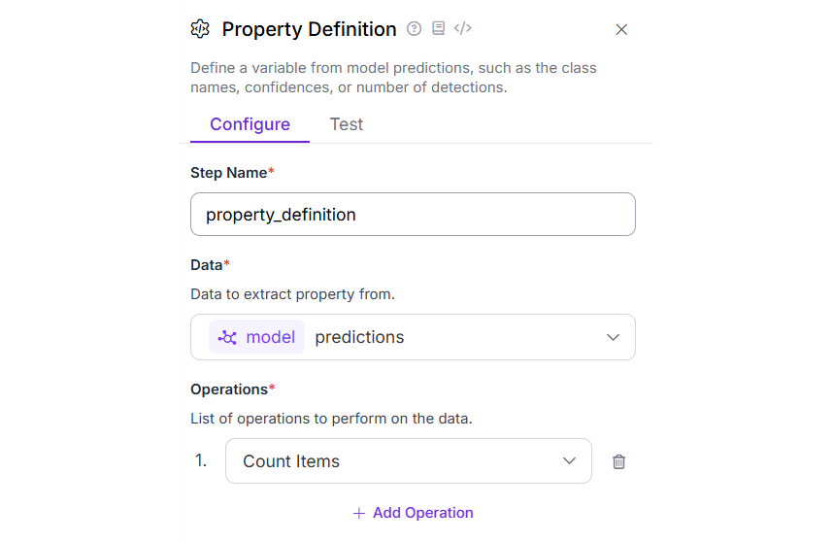Show the code view icon
Screen dimensions: 833x542
pyautogui.click(x=463, y=29)
